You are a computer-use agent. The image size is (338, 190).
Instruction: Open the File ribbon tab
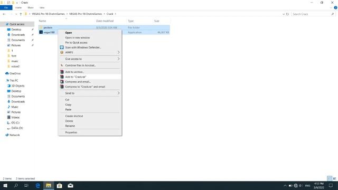click(x=6, y=7)
